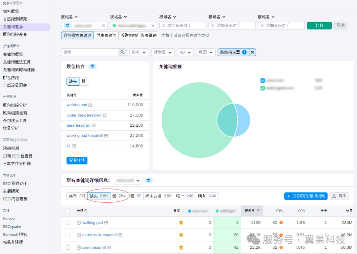Click SERP icon next to z1 keyword

coord(74,146)
